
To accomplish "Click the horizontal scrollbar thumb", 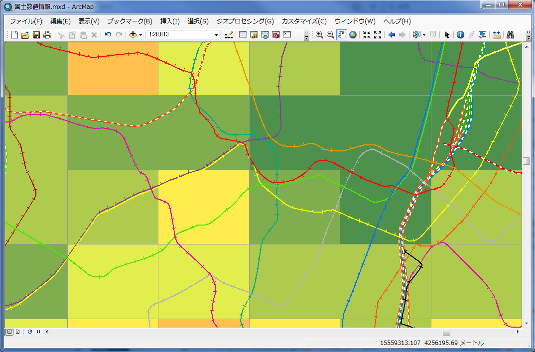I will coord(446,332).
